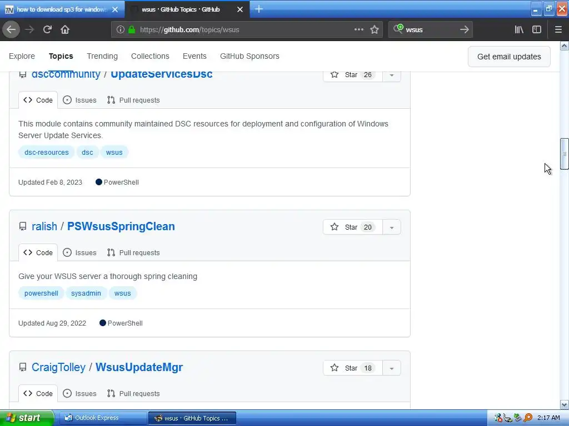Open the Collections navigation item
The image size is (569, 426).
pyautogui.click(x=150, y=56)
